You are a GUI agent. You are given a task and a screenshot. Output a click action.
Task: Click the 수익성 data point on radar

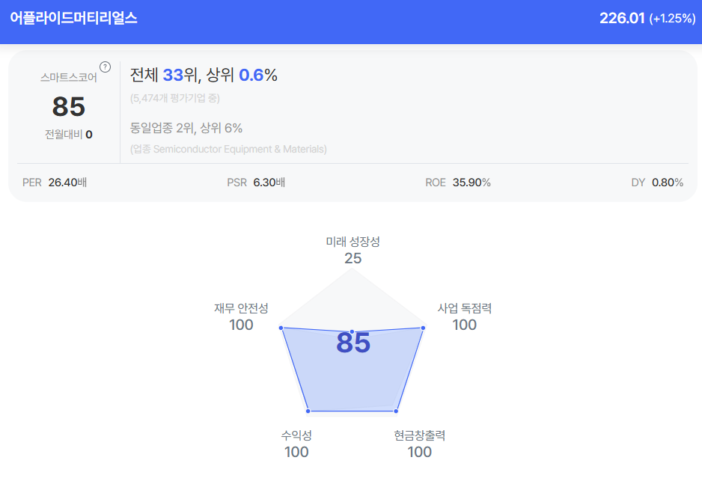pyautogui.click(x=308, y=411)
